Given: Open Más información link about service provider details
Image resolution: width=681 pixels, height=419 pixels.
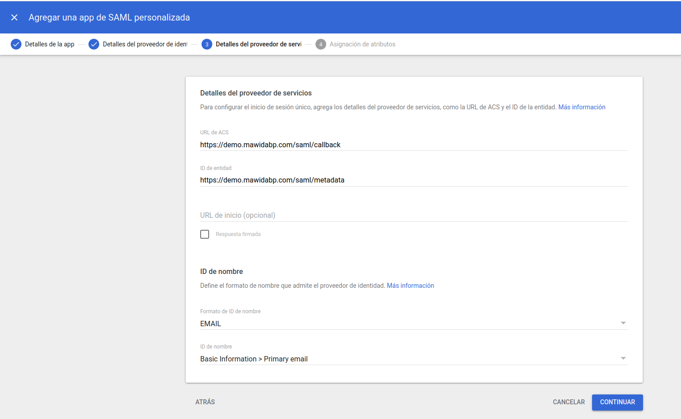Looking at the screenshot, I should 582,107.
